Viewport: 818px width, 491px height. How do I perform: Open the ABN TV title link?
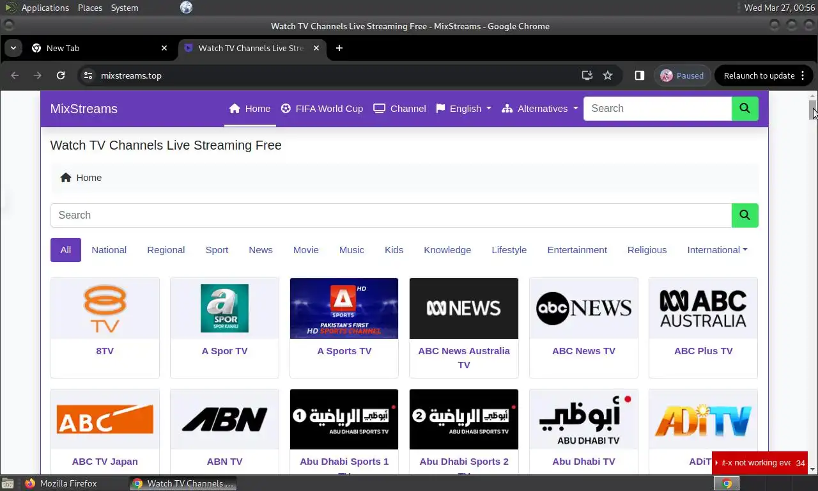[224, 462]
